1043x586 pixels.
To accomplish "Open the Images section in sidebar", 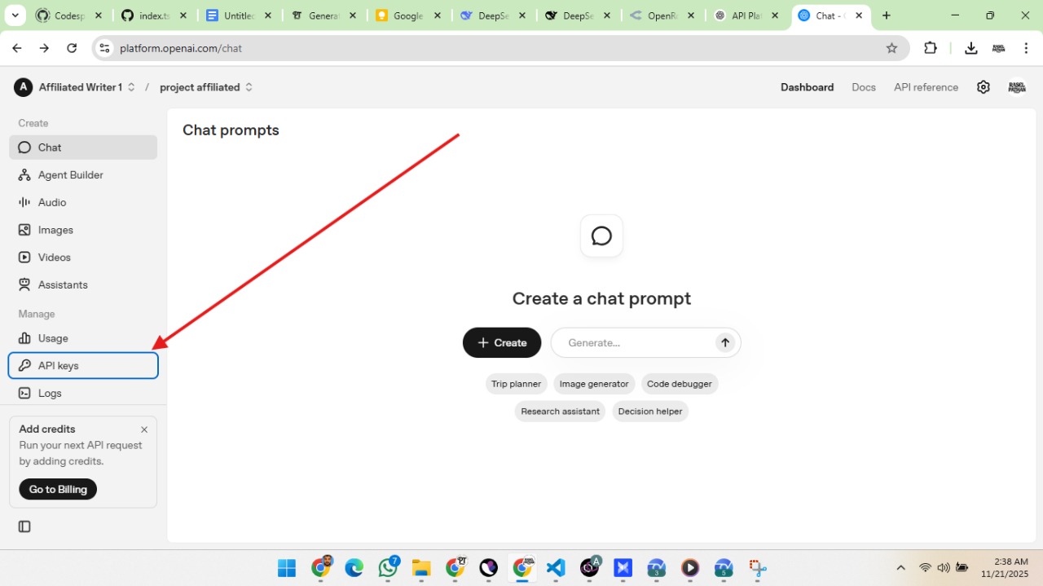I will tap(55, 230).
